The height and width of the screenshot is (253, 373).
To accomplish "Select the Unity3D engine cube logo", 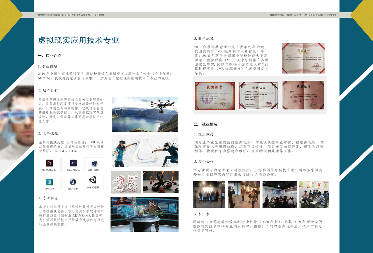I will point(92,180).
